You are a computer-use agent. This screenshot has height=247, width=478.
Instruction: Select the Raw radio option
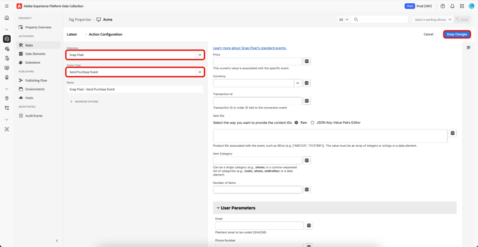296,123
